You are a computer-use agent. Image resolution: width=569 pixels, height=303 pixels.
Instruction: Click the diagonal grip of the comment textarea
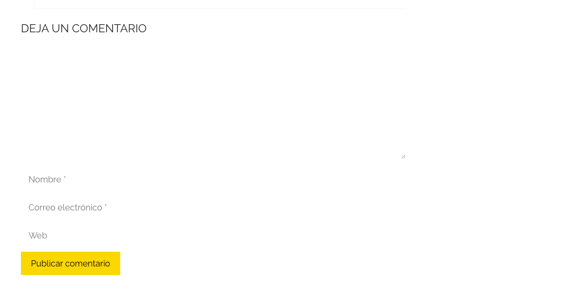click(403, 156)
